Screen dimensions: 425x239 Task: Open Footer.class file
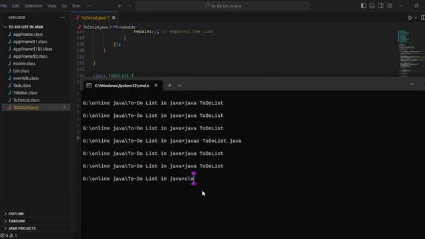pyautogui.click(x=24, y=64)
